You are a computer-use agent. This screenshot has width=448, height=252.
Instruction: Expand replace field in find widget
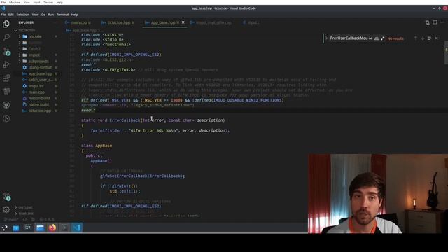[x=326, y=38]
